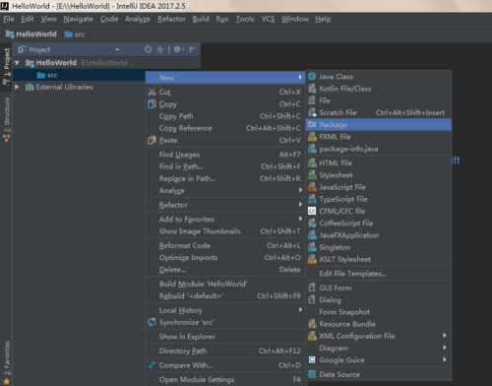Select the GUI Form icon
This screenshot has height=386, width=492.
(x=312, y=288)
